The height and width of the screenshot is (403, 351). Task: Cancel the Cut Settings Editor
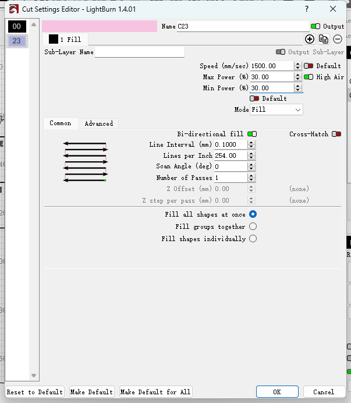click(324, 392)
